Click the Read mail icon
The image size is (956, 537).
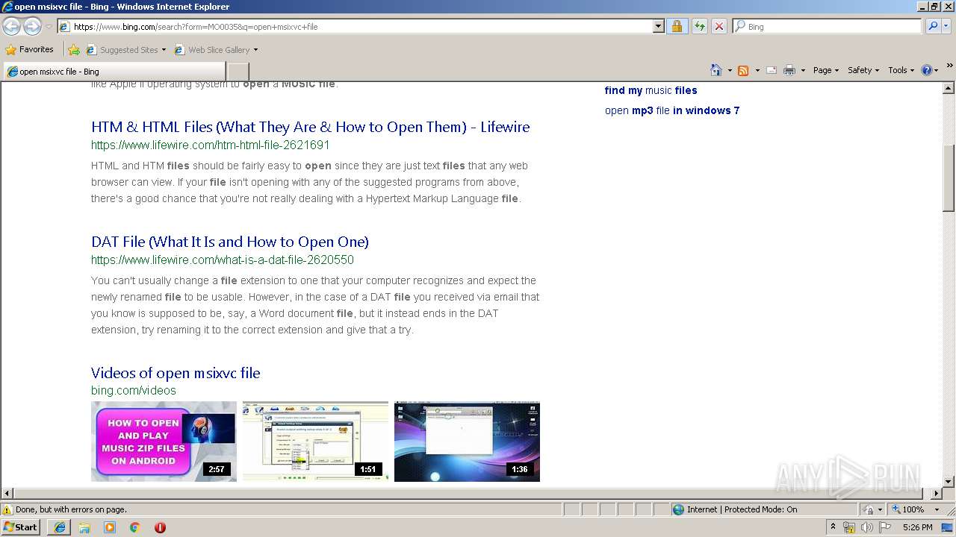[772, 70]
